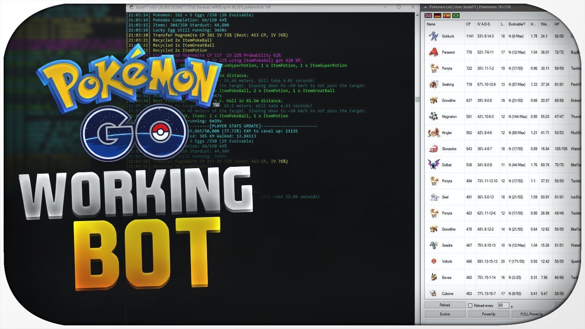Click the console window vertical scrollbar thumb
585x329 pixels.
[x=417, y=99]
